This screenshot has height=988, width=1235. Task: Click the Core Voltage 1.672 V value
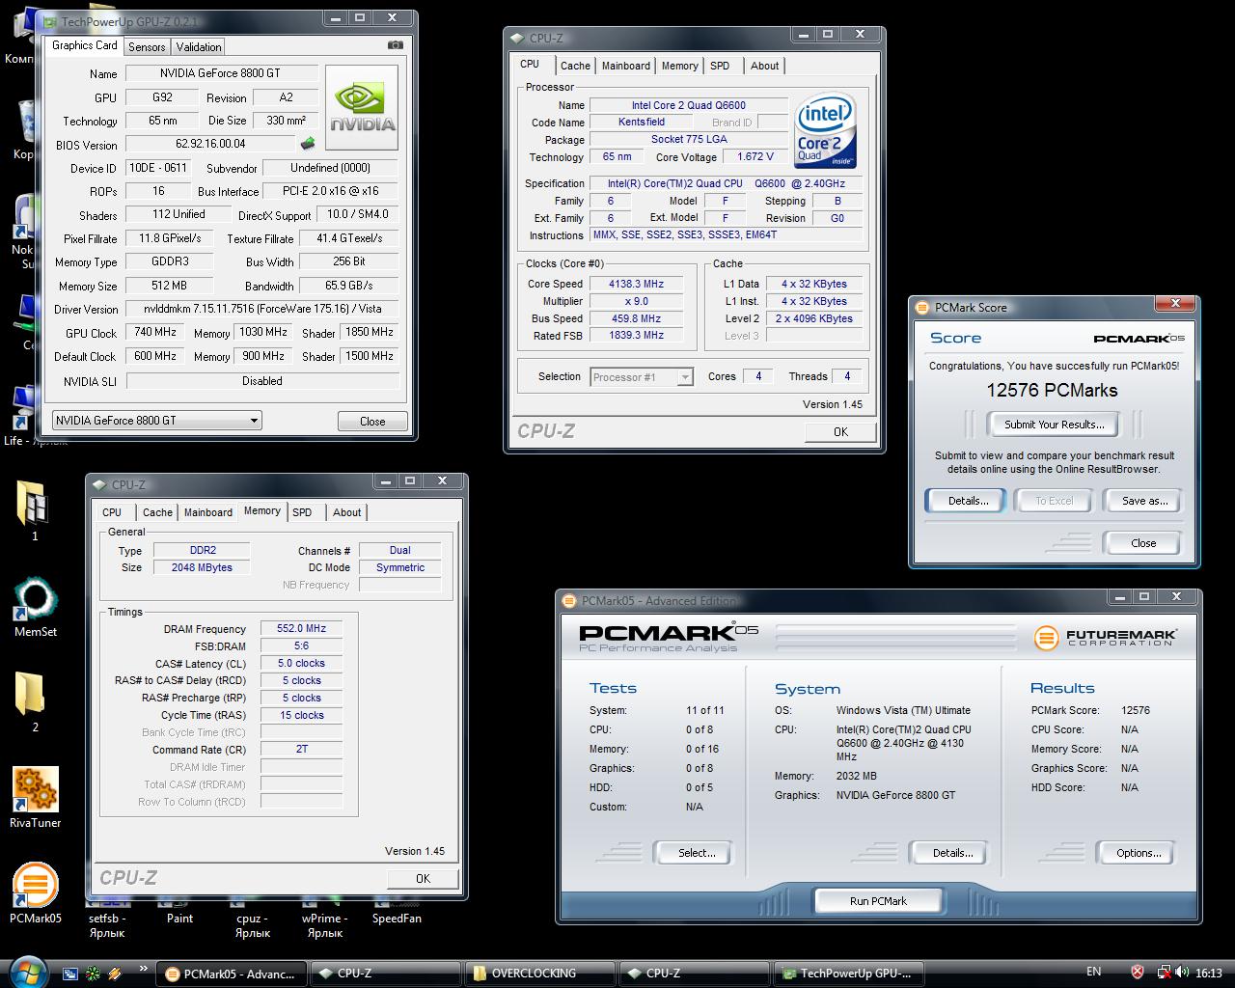755,156
